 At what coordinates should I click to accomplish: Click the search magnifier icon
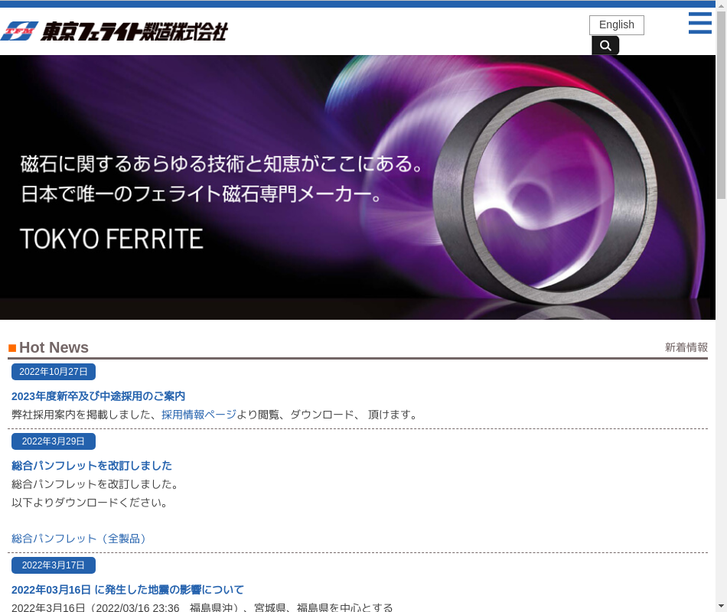(605, 46)
